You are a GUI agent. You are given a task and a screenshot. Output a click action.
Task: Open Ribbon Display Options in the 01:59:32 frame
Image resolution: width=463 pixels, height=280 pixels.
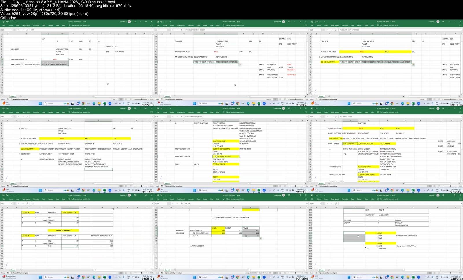(x=443, y=108)
